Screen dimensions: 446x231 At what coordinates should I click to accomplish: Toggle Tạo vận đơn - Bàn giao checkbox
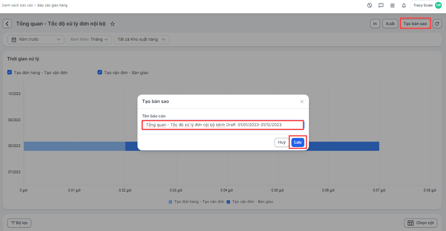(100, 73)
